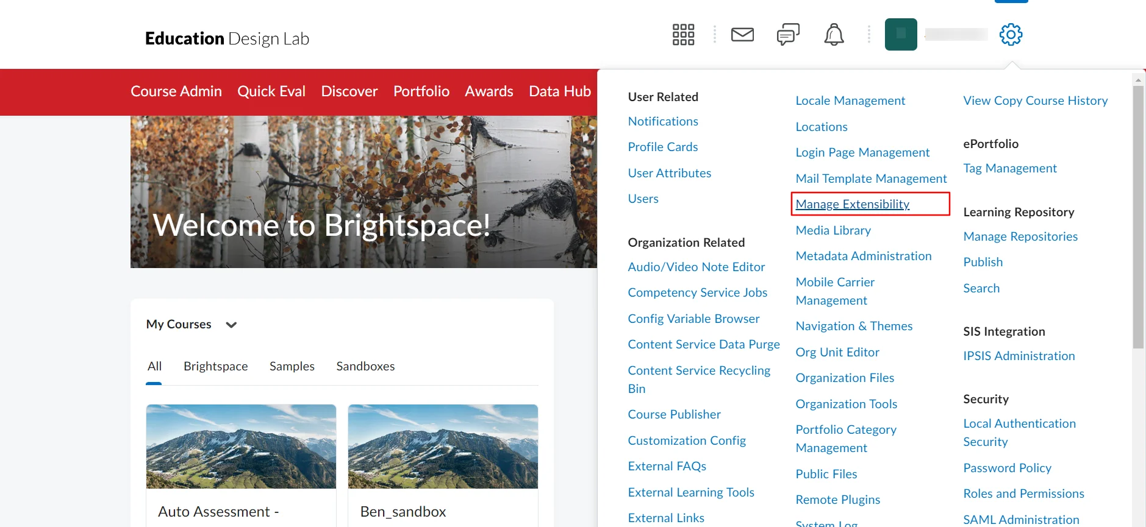Open Navigation & Themes
The width and height of the screenshot is (1146, 527).
(854, 326)
